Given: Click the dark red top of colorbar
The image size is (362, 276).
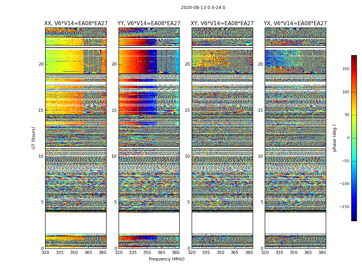Looking at the screenshot, I should (x=354, y=57).
